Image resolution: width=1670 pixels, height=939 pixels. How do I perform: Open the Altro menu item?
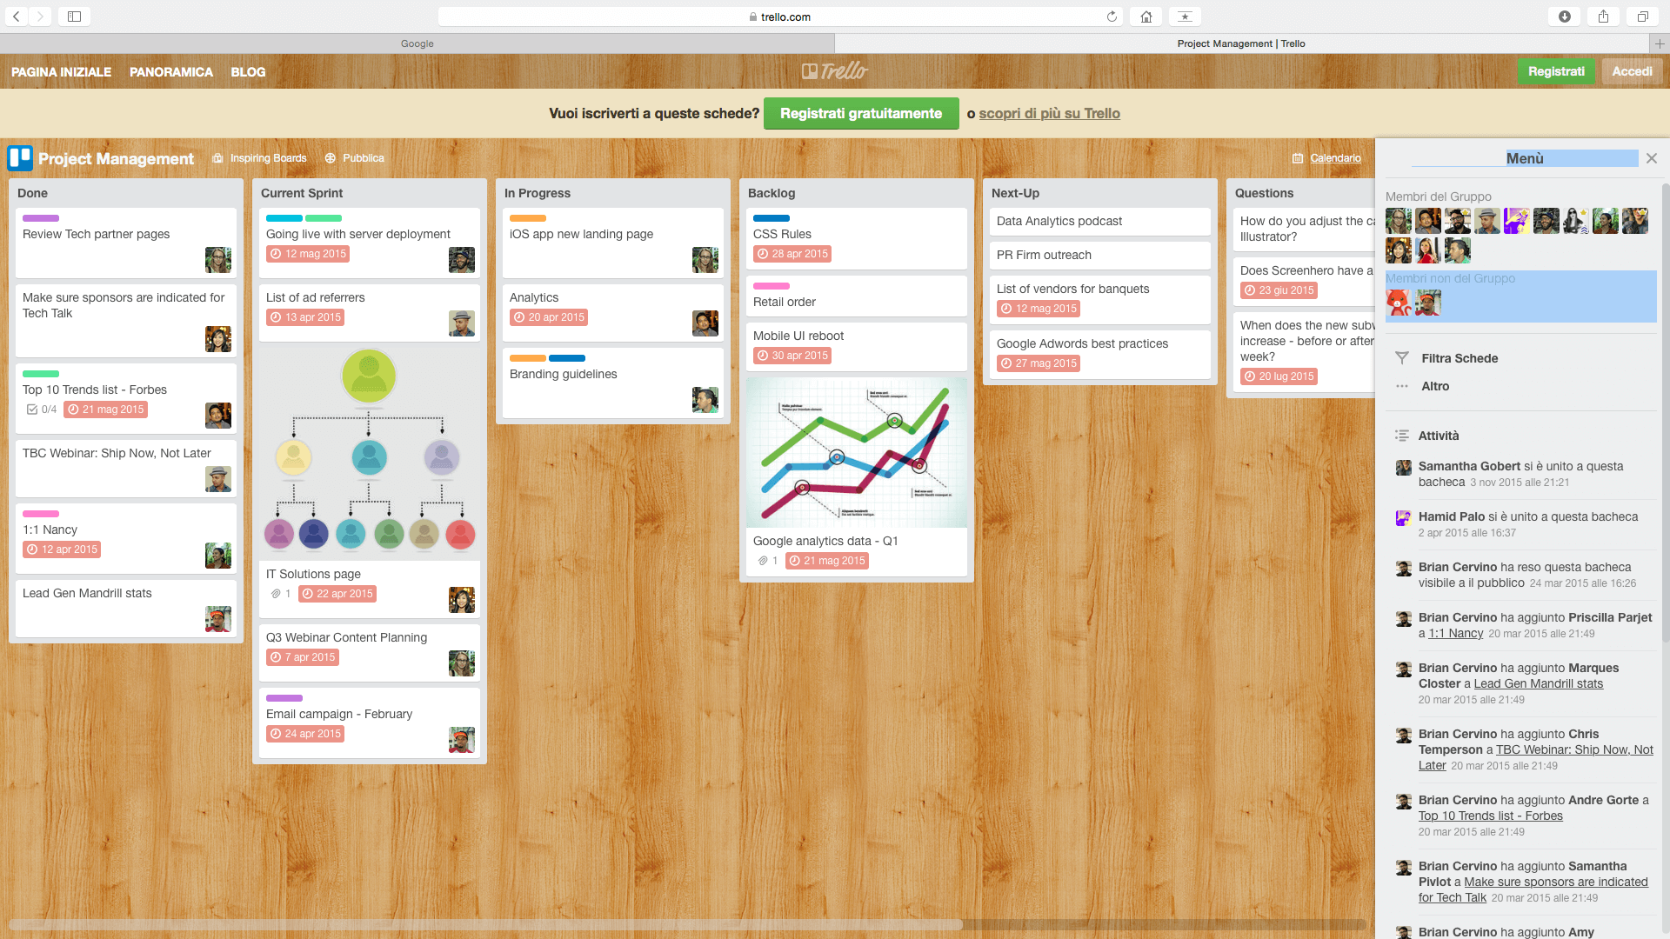coord(1435,386)
